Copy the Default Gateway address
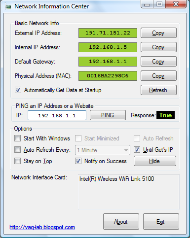This screenshot has height=238, width=190. point(158,62)
